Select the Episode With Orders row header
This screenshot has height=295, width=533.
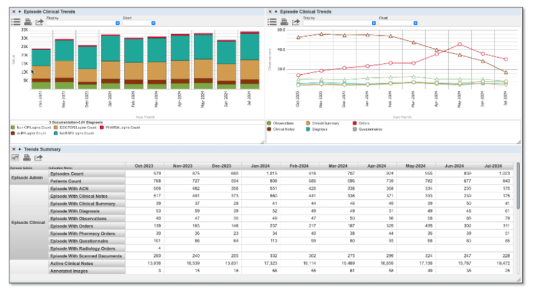[87, 225]
